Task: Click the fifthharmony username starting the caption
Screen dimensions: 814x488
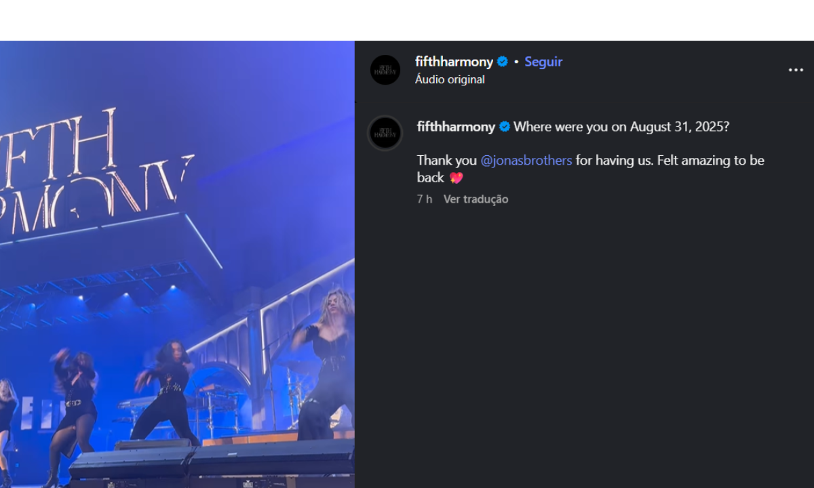Action: (x=456, y=127)
